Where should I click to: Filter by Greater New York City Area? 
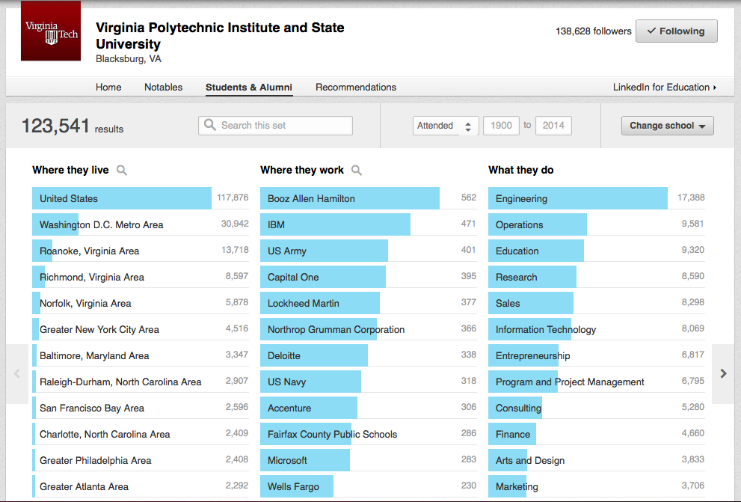[x=141, y=329]
